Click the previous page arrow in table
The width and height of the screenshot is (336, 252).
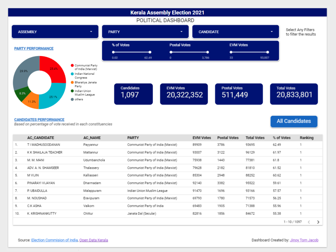(309, 222)
